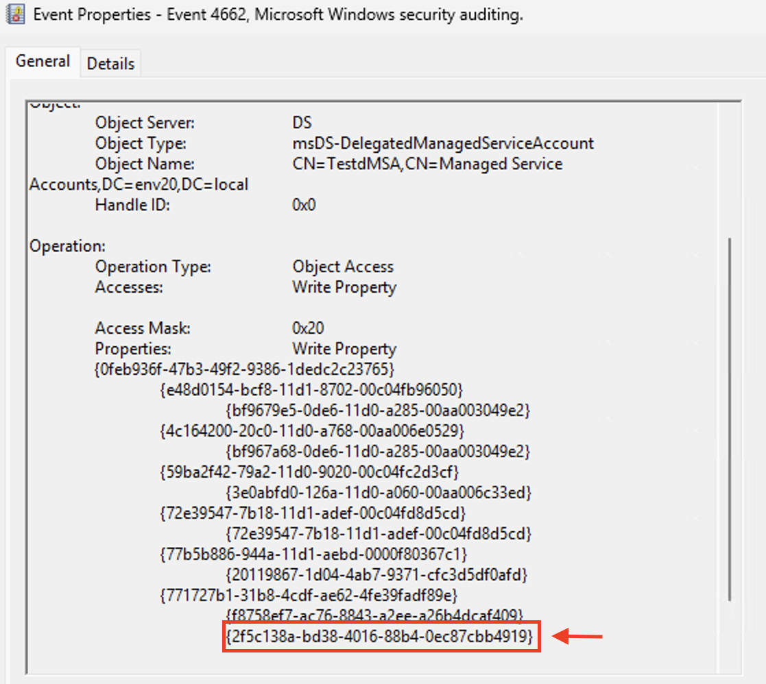Click the Properties value Write Property
766x684 pixels.
(344, 349)
